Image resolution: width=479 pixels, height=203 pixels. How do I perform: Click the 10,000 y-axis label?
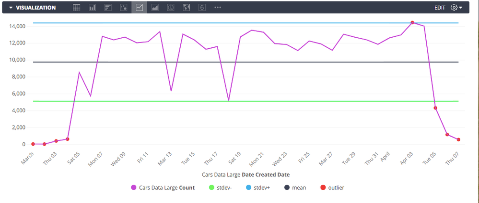pos(17,60)
